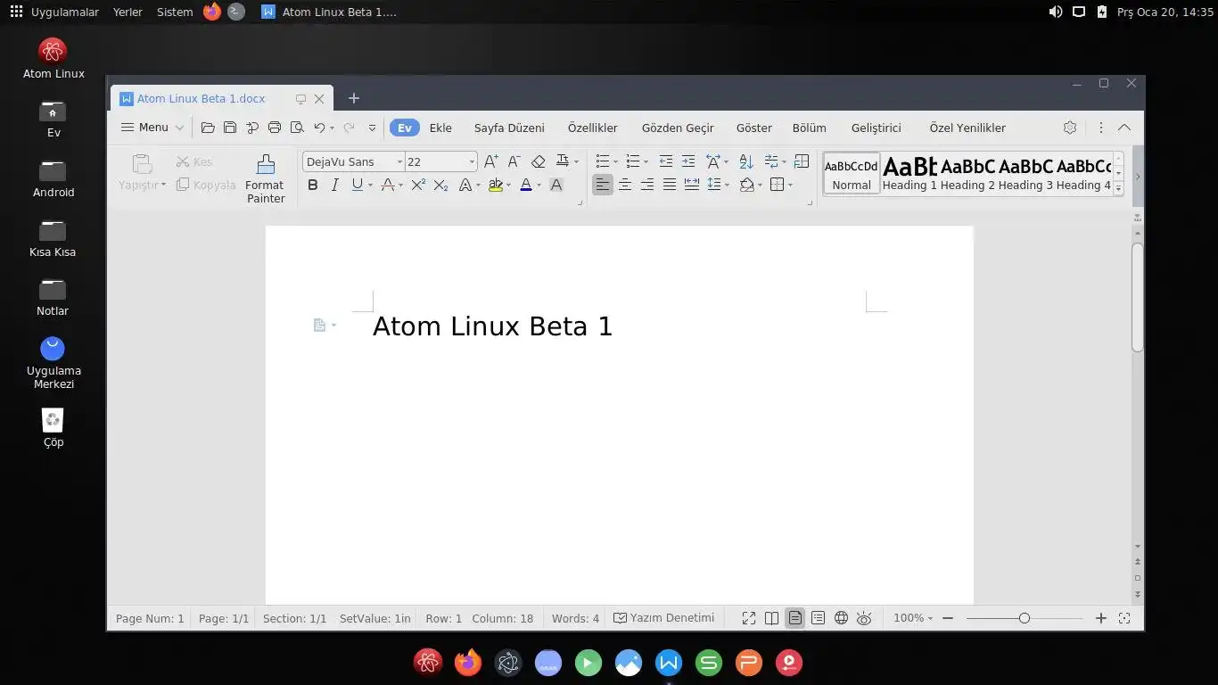The image size is (1218, 685).
Task: Decrease paragraph indent
Action: pyautogui.click(x=666, y=161)
